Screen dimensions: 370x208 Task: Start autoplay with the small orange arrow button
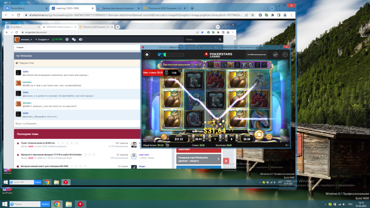269,137
